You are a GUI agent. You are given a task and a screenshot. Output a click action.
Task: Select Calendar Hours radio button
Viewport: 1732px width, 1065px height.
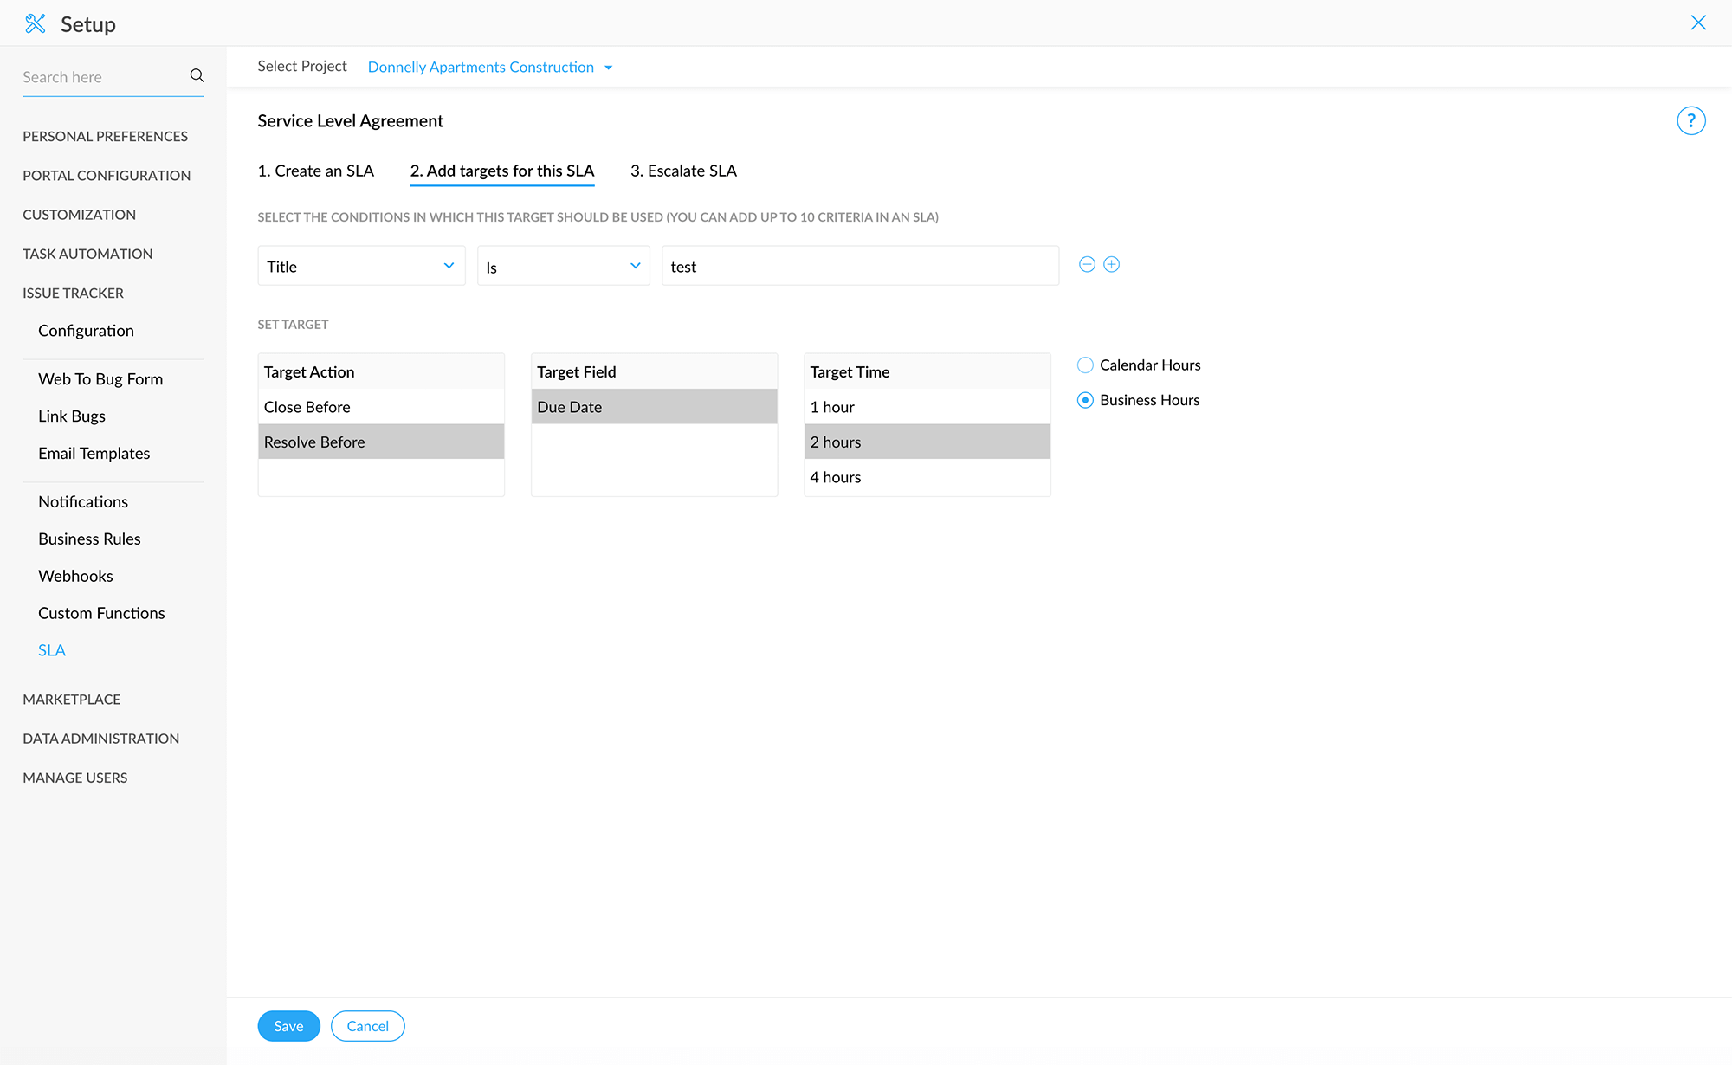1085,365
